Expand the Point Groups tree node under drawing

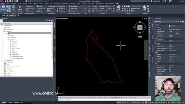(3, 29)
